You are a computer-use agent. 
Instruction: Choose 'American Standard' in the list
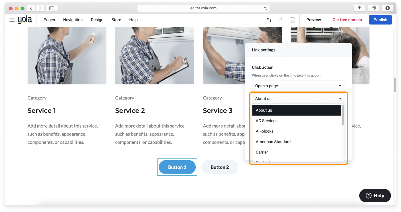click(x=273, y=142)
